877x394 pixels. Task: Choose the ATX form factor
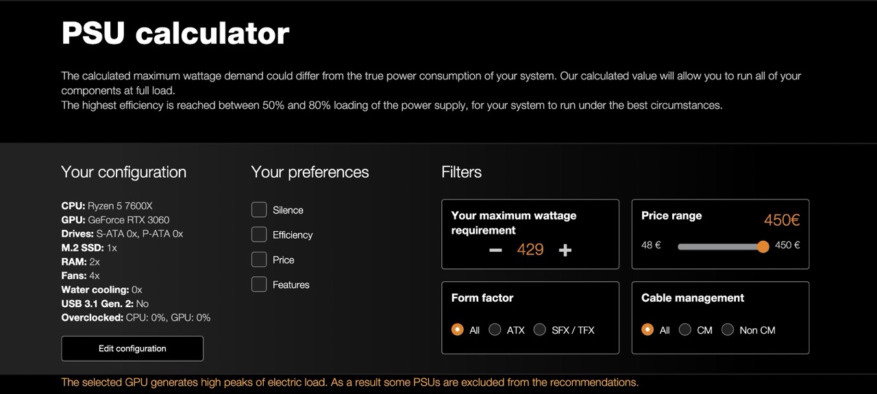point(495,330)
